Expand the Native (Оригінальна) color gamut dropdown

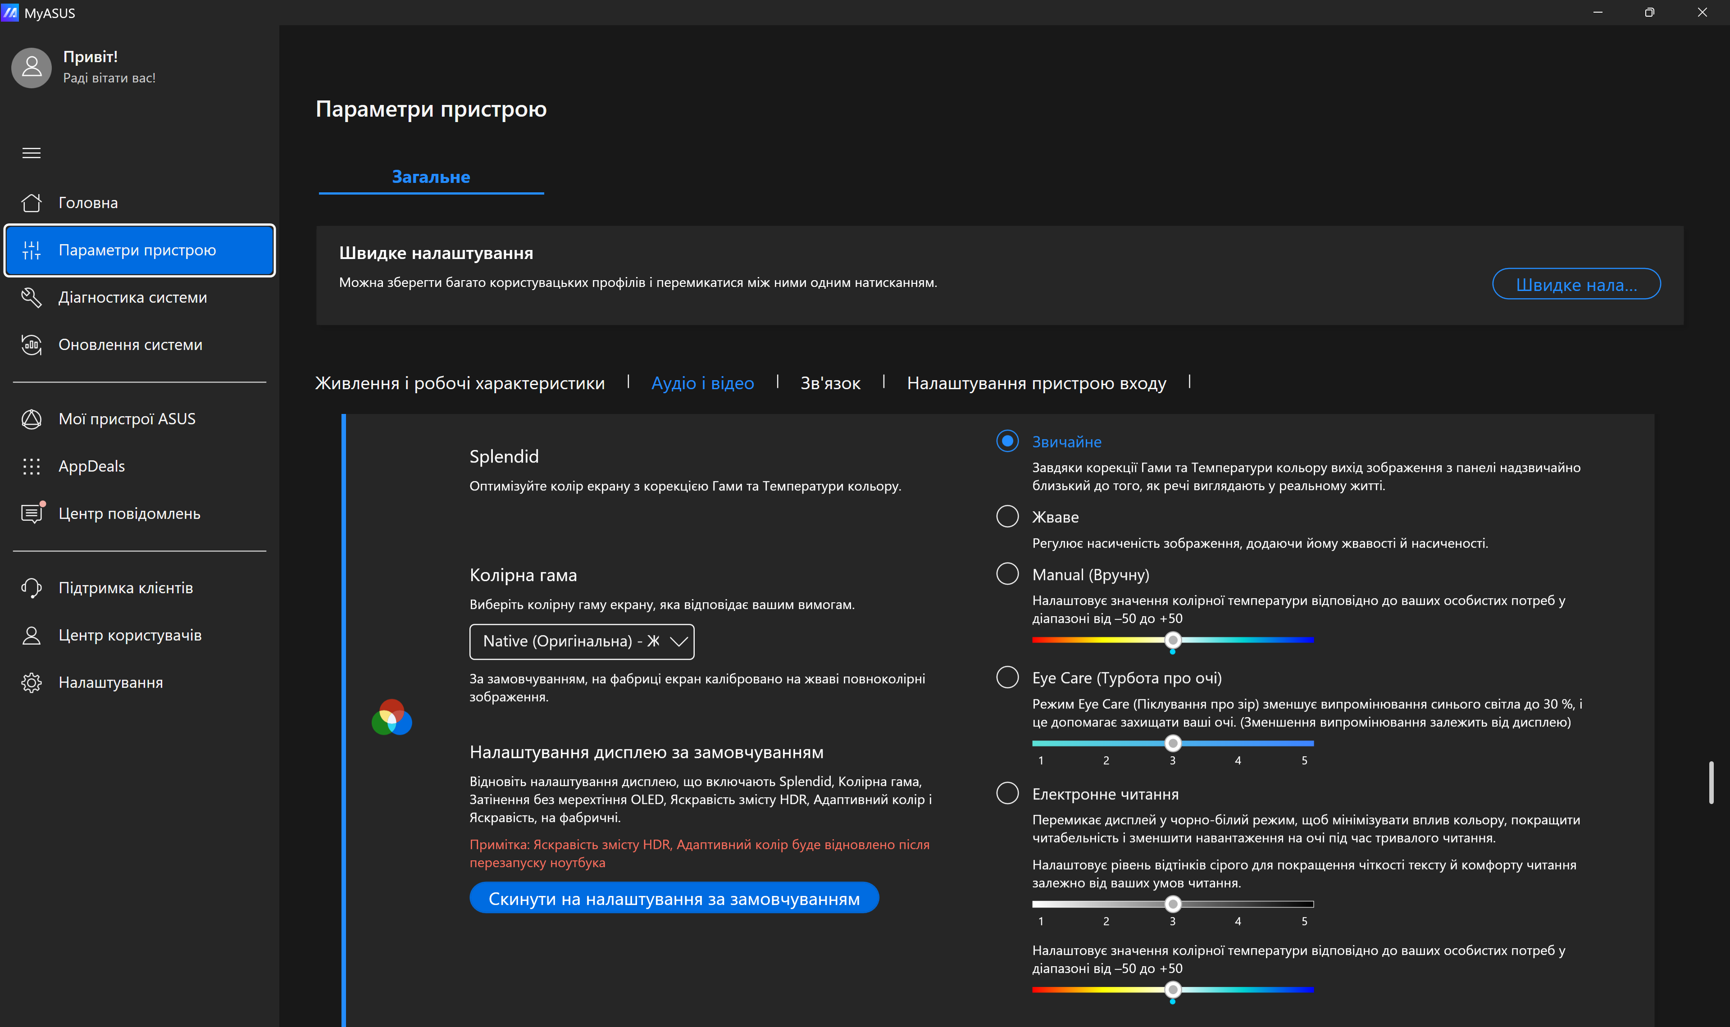click(x=581, y=641)
